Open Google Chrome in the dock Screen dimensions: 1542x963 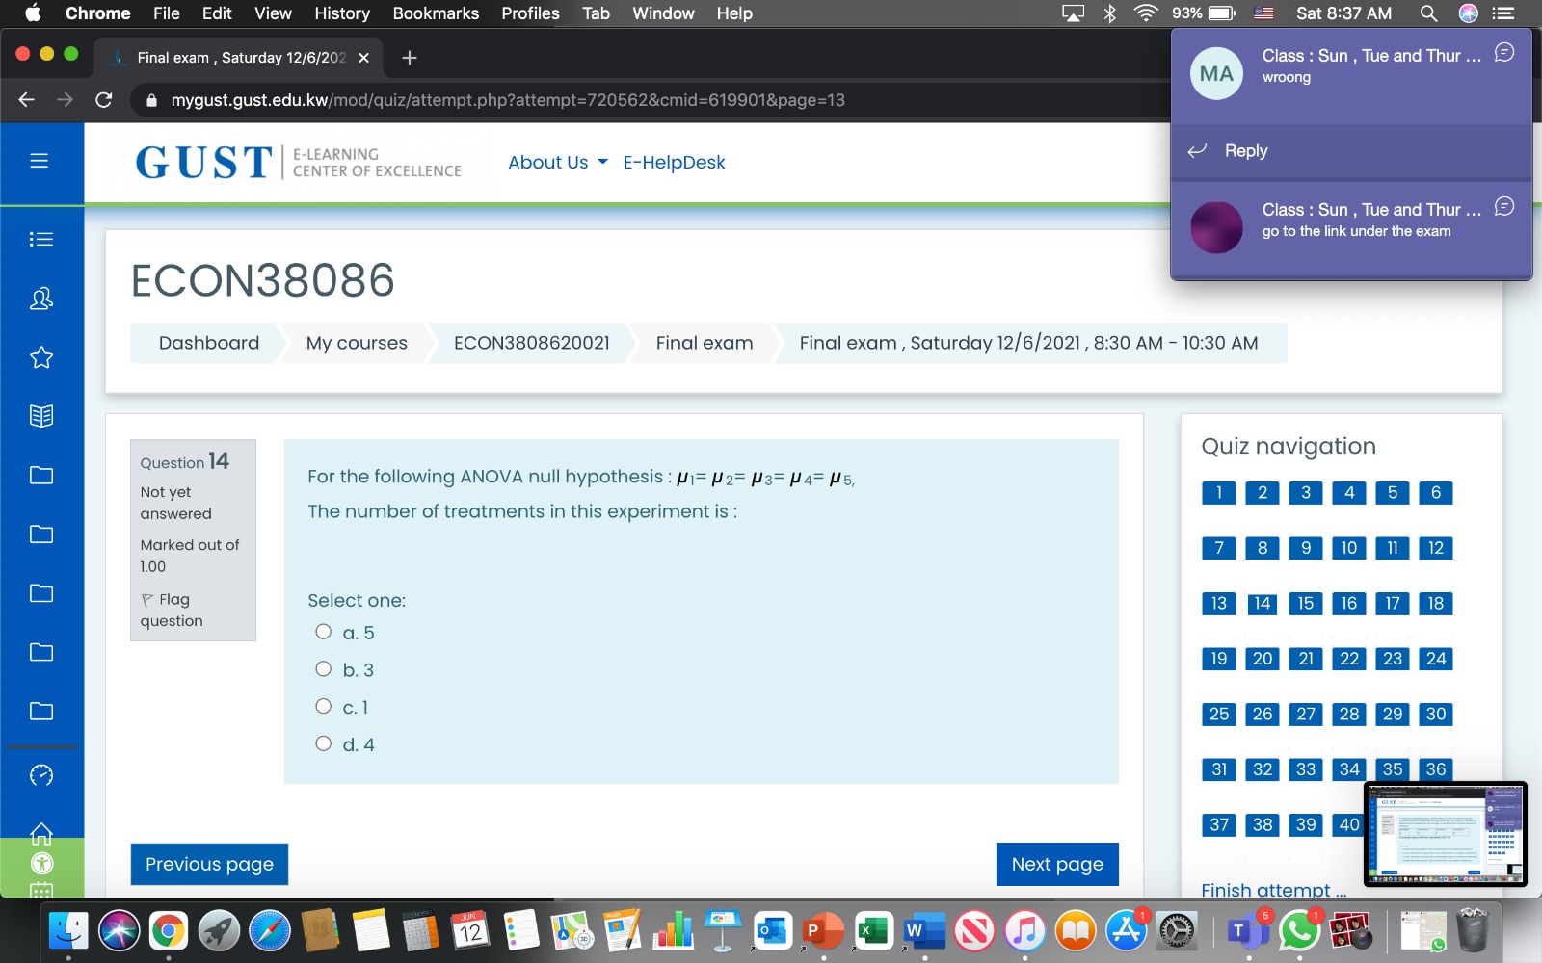(x=169, y=930)
